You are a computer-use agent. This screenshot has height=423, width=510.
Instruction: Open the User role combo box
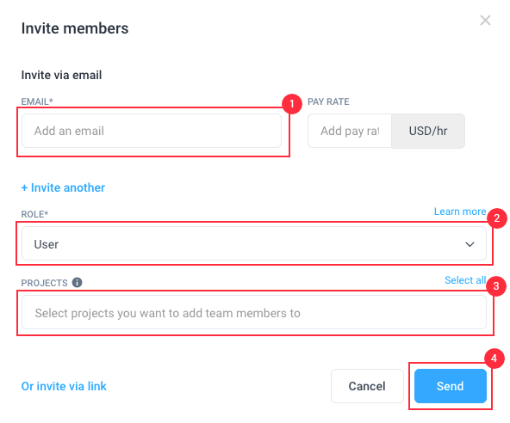[x=253, y=243]
